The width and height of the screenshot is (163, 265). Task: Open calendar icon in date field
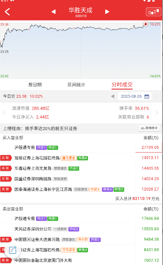147,97
